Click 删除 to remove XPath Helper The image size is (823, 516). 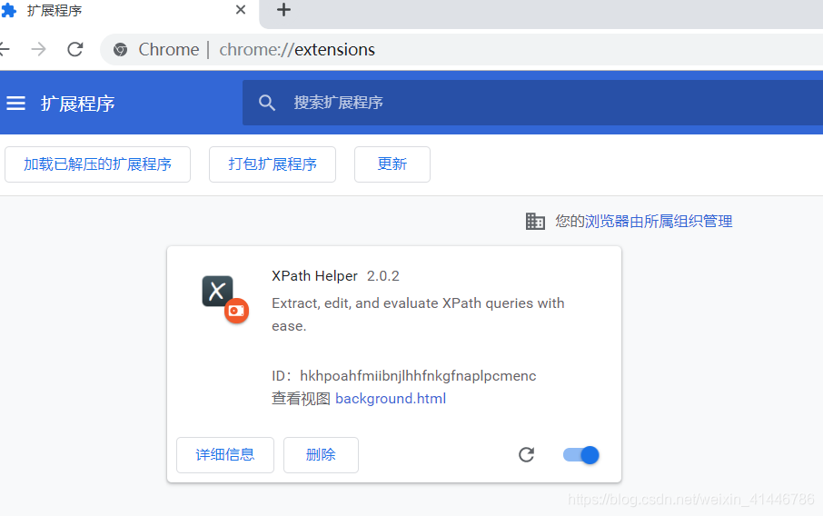click(321, 455)
